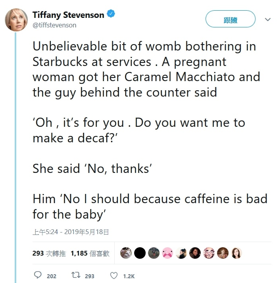The width and height of the screenshot is (277, 283).
Task: Click the solid black circle avatar
Action: 140,253
